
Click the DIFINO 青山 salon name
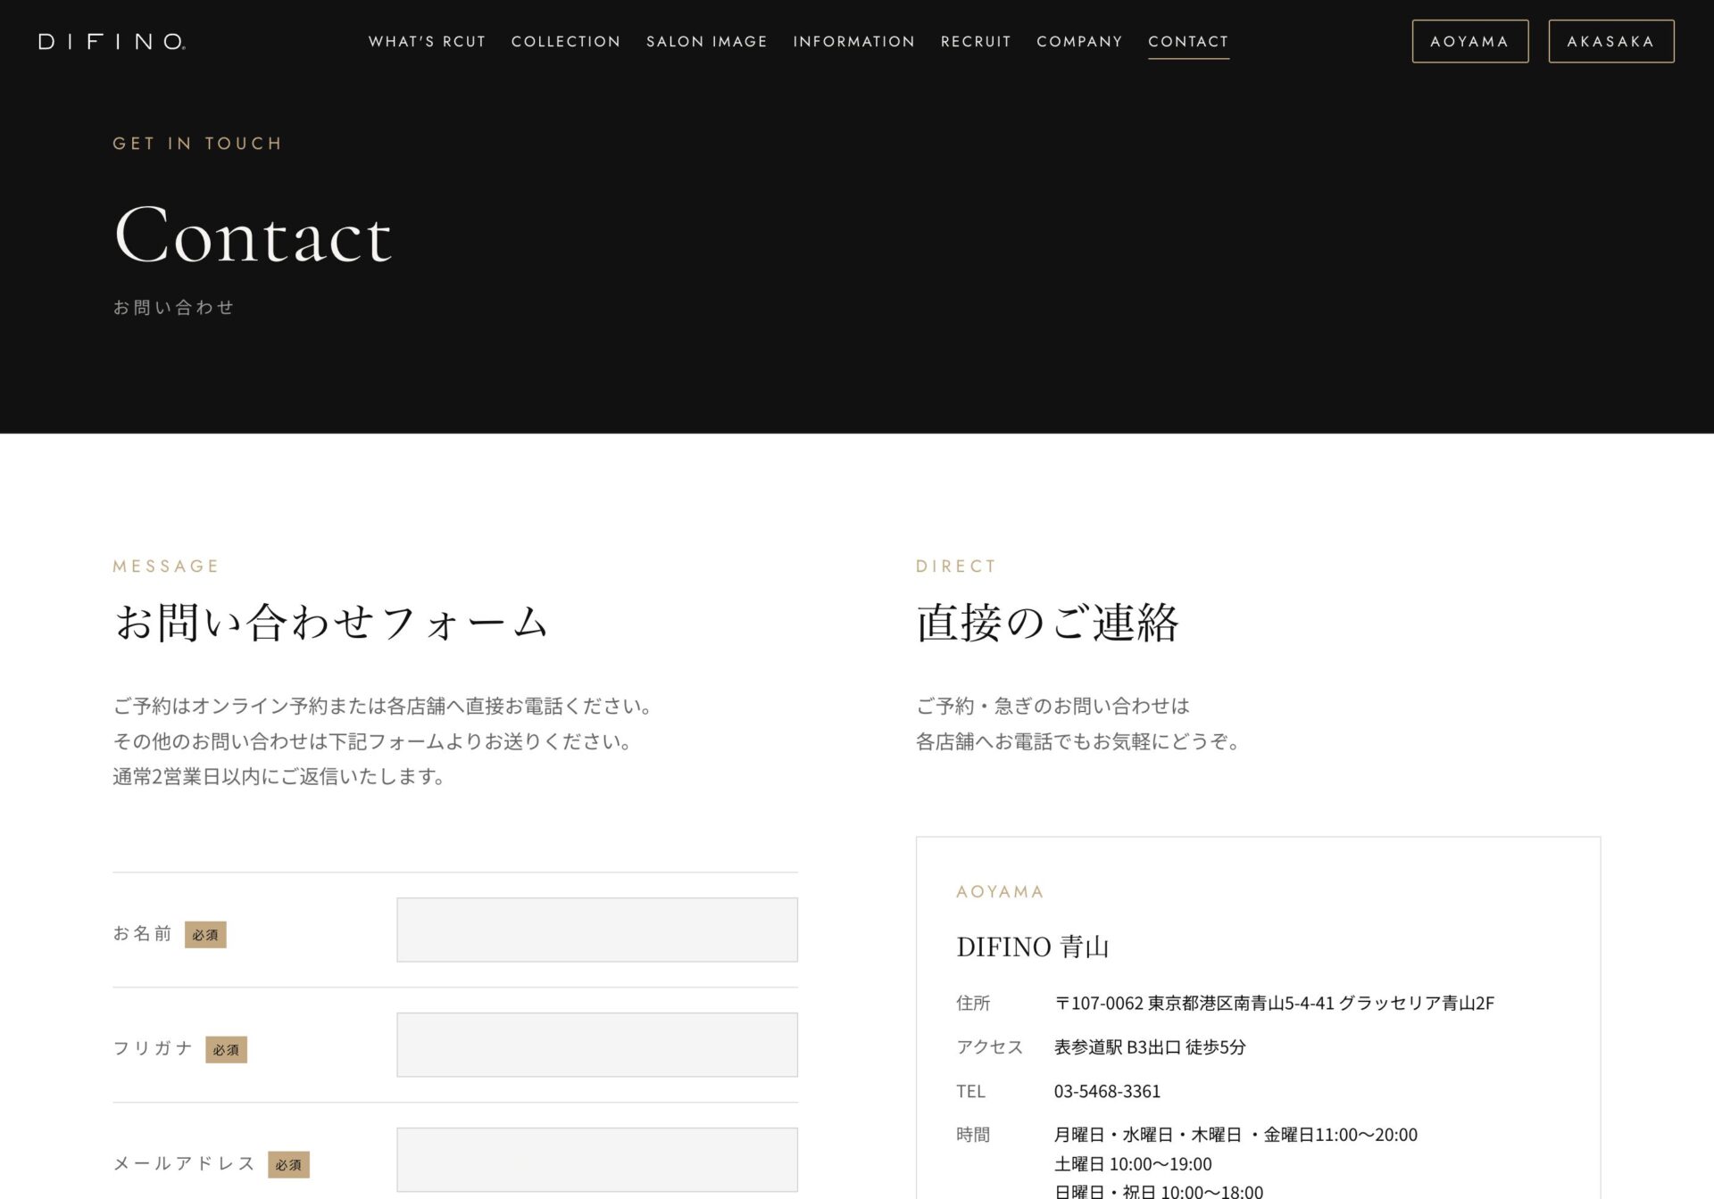click(x=1033, y=947)
